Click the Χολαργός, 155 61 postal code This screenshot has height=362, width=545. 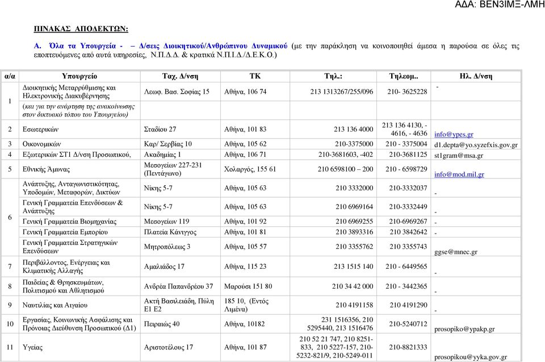[250, 169]
